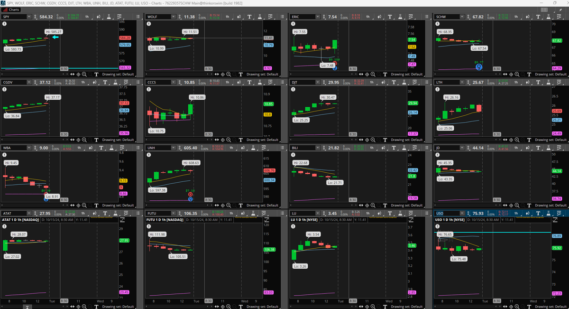Viewport: 569px width, 309px height.
Task: Toggle symbol link icon beside USO
Action: pos(468,213)
